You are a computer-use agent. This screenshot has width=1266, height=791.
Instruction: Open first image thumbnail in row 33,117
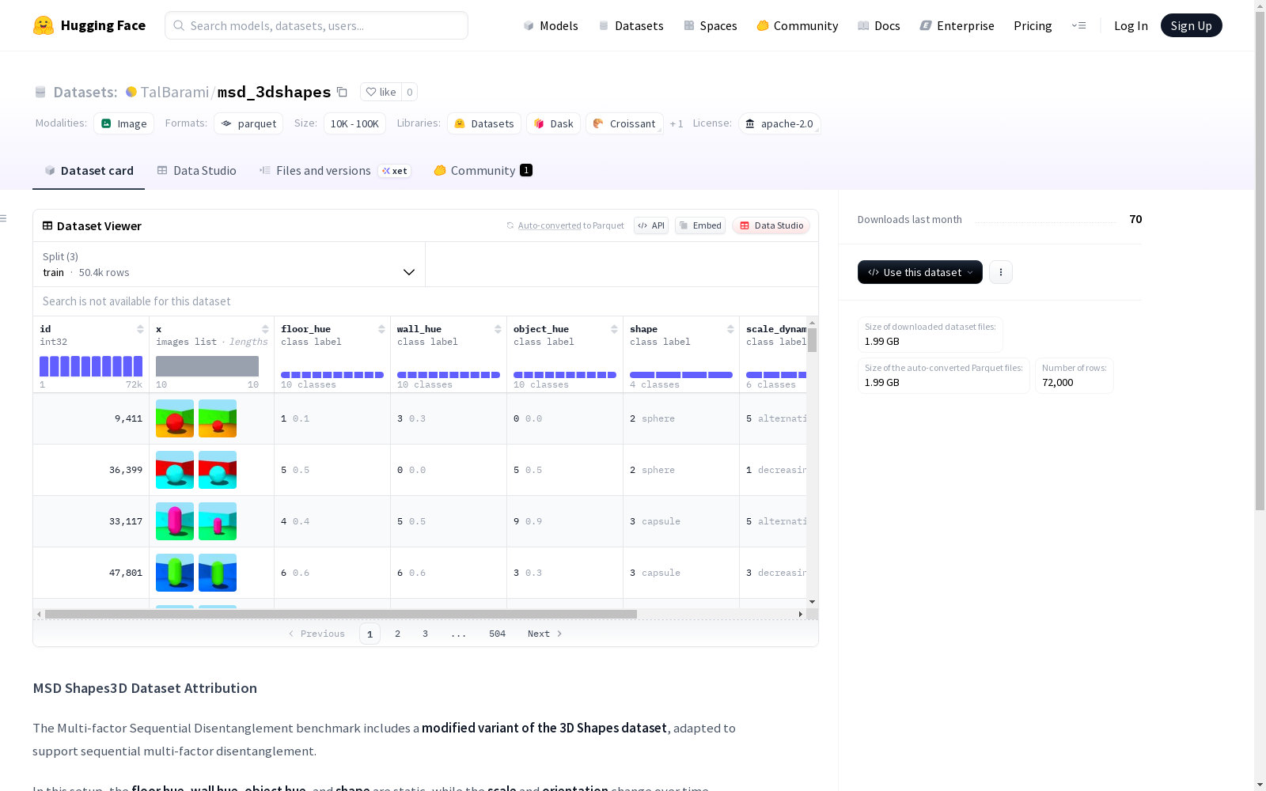click(175, 521)
